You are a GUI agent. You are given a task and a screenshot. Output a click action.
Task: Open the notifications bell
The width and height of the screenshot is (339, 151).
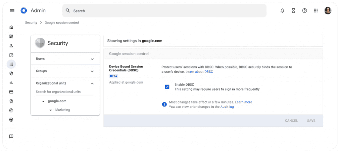[x=282, y=11]
